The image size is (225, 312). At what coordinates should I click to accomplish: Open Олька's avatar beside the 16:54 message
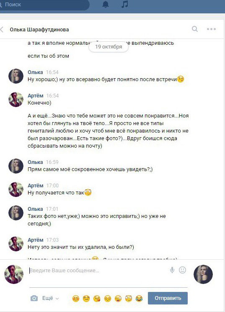[16, 76]
